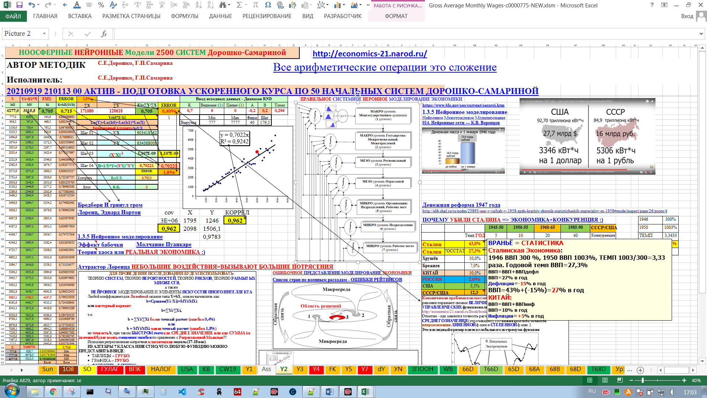Click the Undo arrow icon
The width and height of the screenshot is (707, 398).
pyautogui.click(x=32, y=5)
